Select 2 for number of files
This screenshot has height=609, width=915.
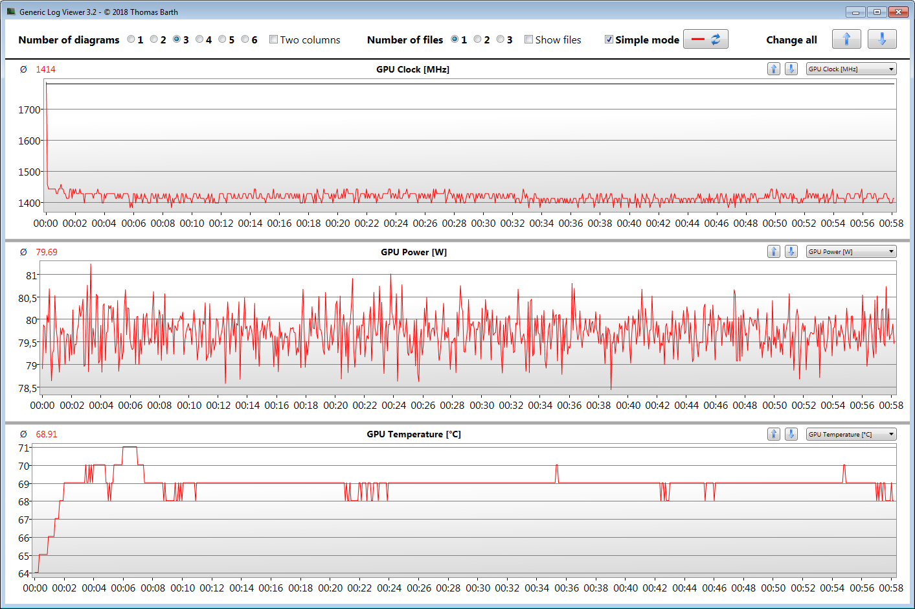pyautogui.click(x=478, y=40)
